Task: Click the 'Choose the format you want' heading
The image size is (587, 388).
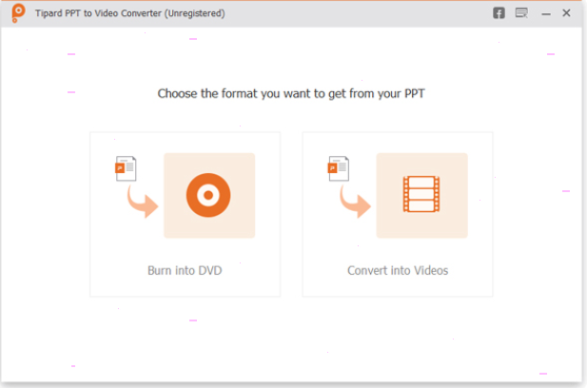Action: [291, 93]
